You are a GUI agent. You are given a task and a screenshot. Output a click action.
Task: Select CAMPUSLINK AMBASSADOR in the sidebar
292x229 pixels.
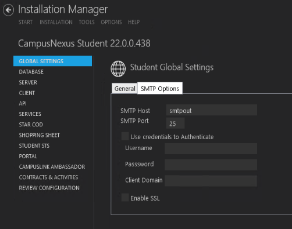[x=52, y=167]
